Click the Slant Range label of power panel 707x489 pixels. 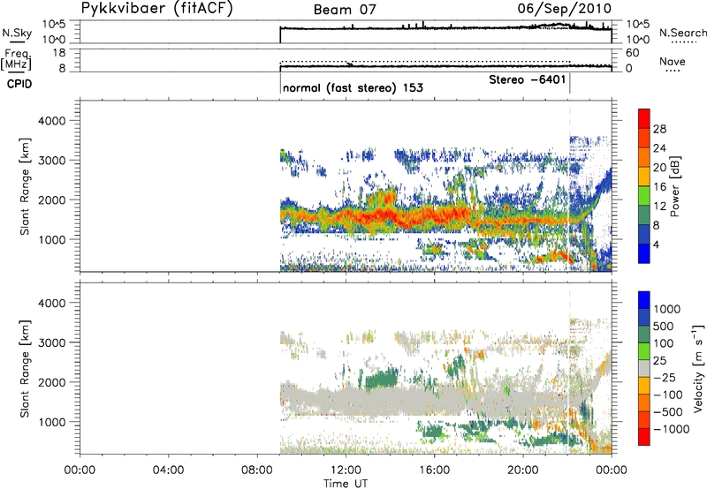coord(25,186)
